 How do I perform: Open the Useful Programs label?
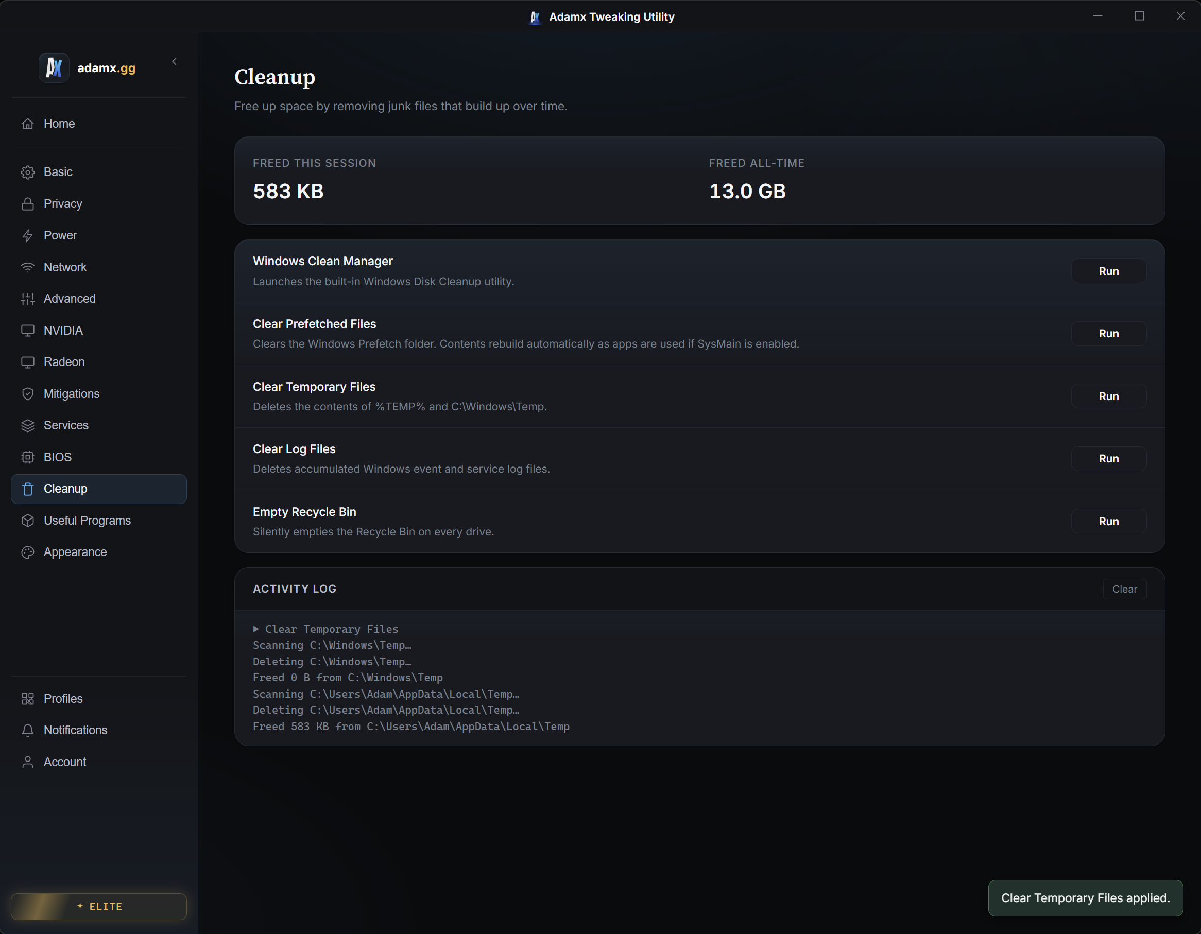[88, 521]
